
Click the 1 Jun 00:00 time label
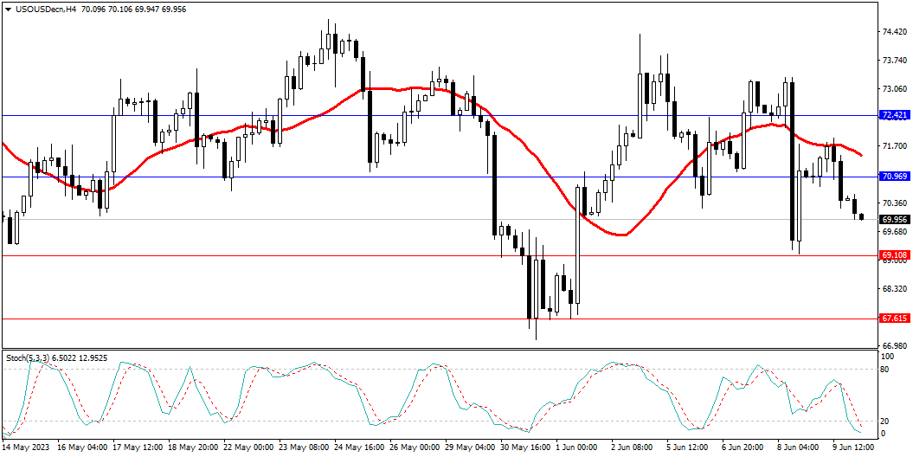576,447
